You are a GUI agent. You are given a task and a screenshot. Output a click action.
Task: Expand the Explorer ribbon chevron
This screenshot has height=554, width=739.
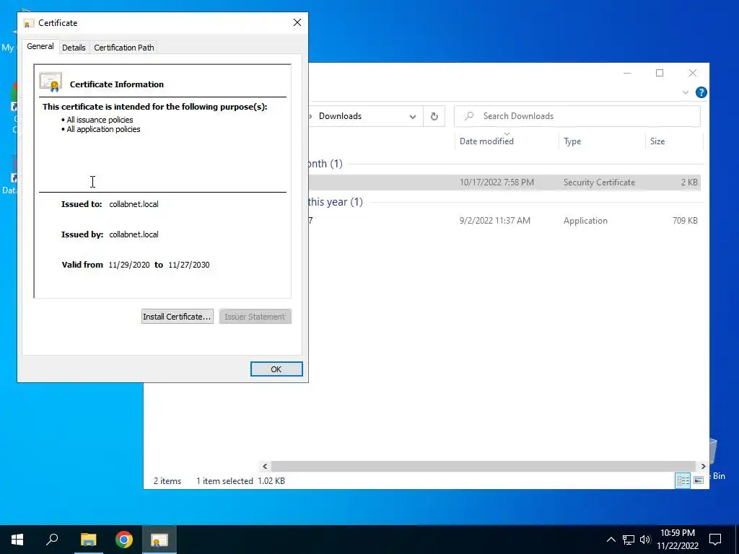pyautogui.click(x=686, y=92)
